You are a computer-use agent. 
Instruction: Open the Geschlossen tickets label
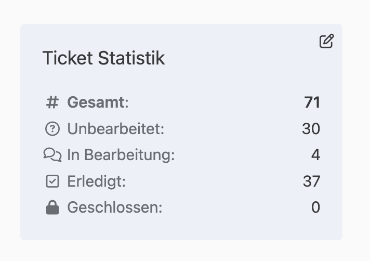click(x=115, y=207)
